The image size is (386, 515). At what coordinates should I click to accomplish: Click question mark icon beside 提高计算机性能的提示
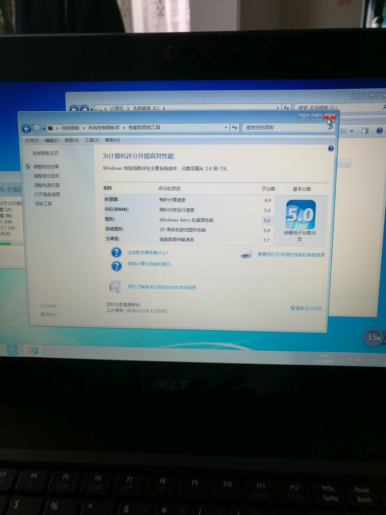click(116, 266)
